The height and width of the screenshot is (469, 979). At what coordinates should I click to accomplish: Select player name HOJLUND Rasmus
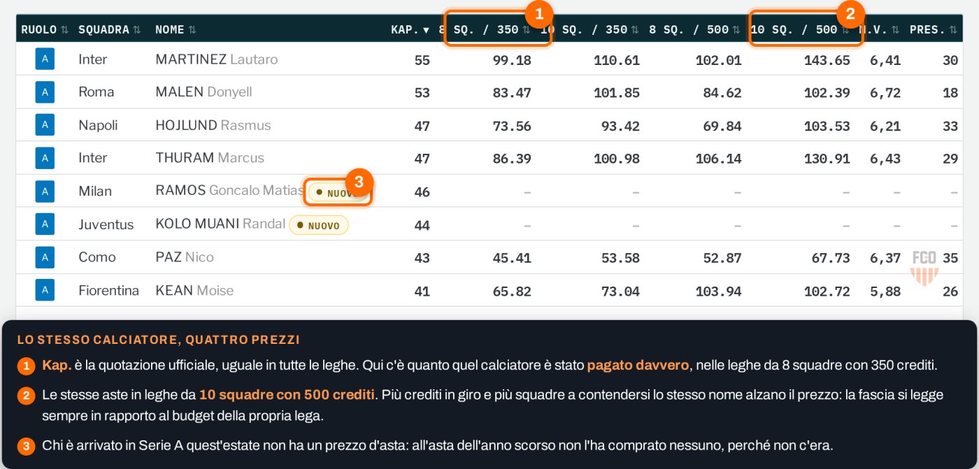tap(213, 125)
